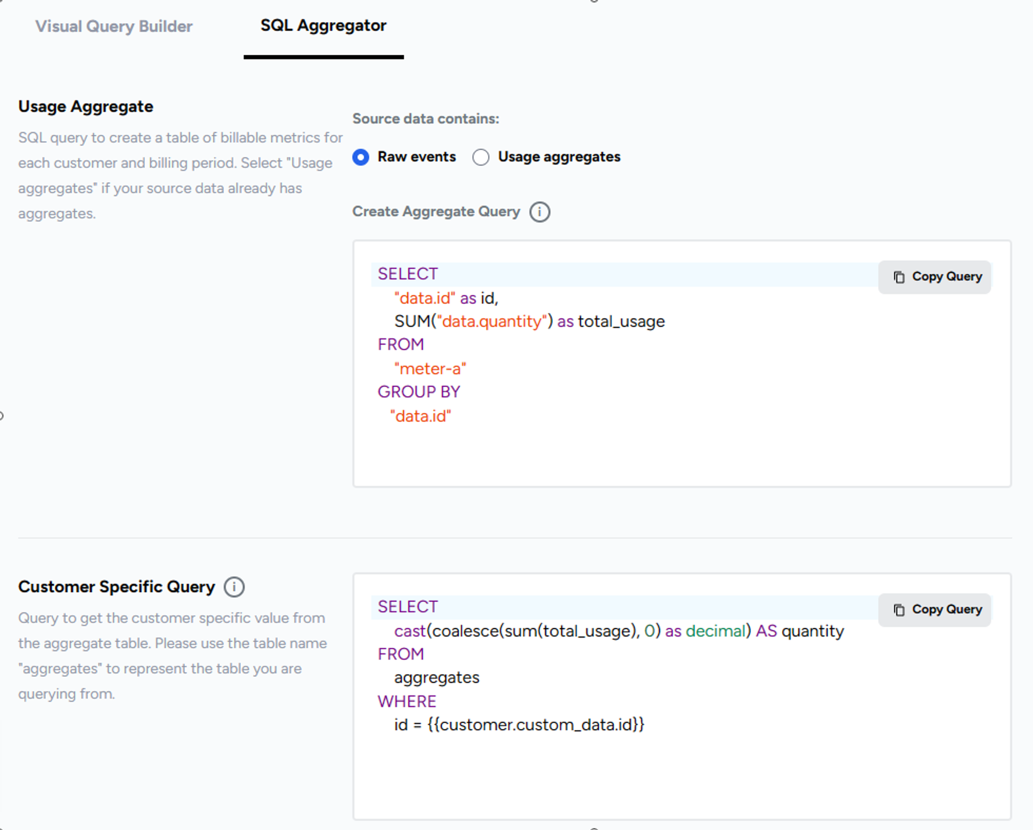Viewport: 1033px width, 830px height.
Task: Place cursor on the id = {{customer.custom_data.id}} line
Action: [x=519, y=725]
